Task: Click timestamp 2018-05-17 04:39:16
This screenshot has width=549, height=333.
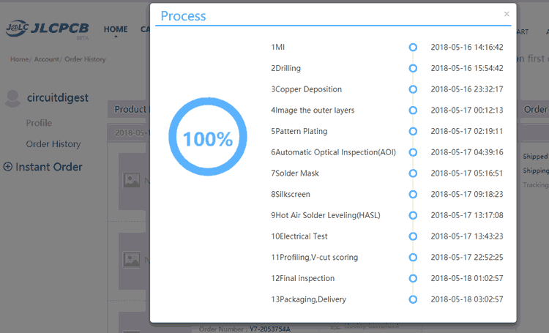Action: (467, 152)
